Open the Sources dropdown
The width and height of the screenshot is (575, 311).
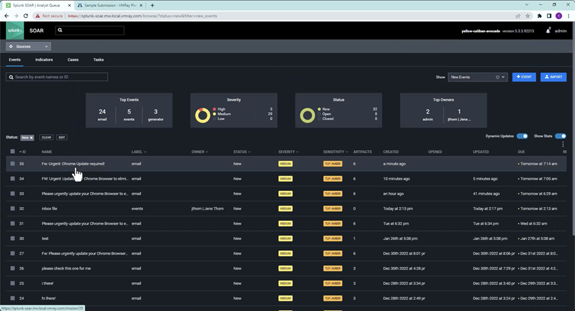[28, 47]
